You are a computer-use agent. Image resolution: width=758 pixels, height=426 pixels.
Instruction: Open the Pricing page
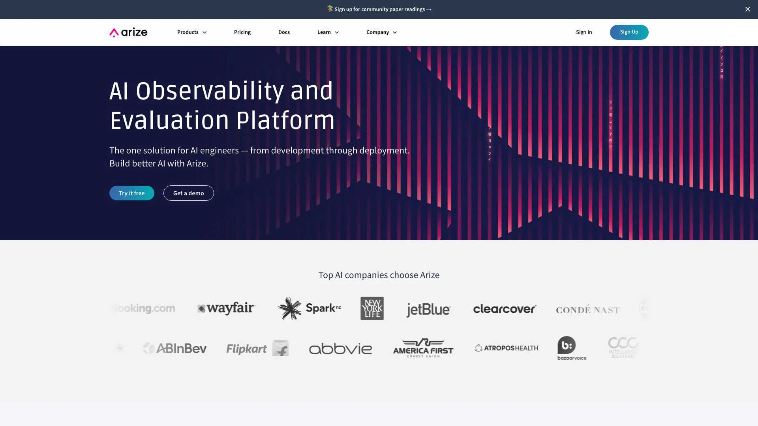coord(242,32)
